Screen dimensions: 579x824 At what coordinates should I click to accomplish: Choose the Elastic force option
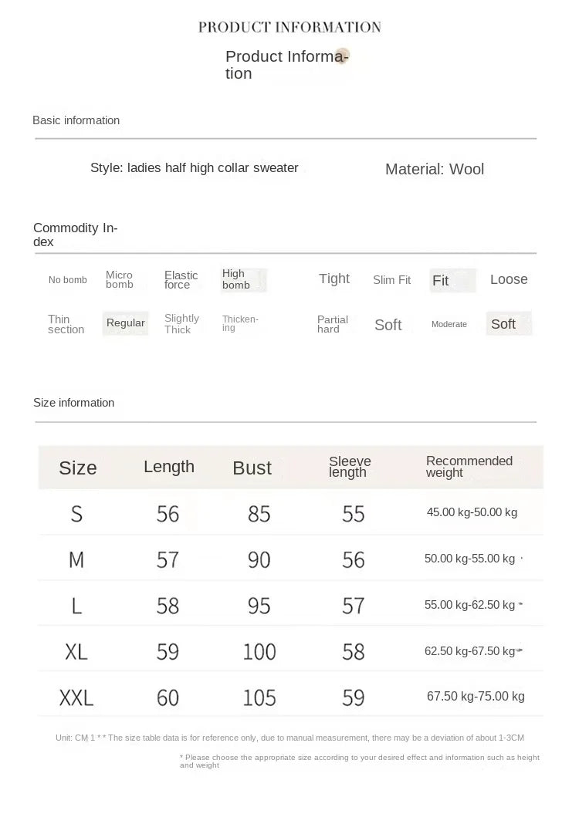(181, 280)
